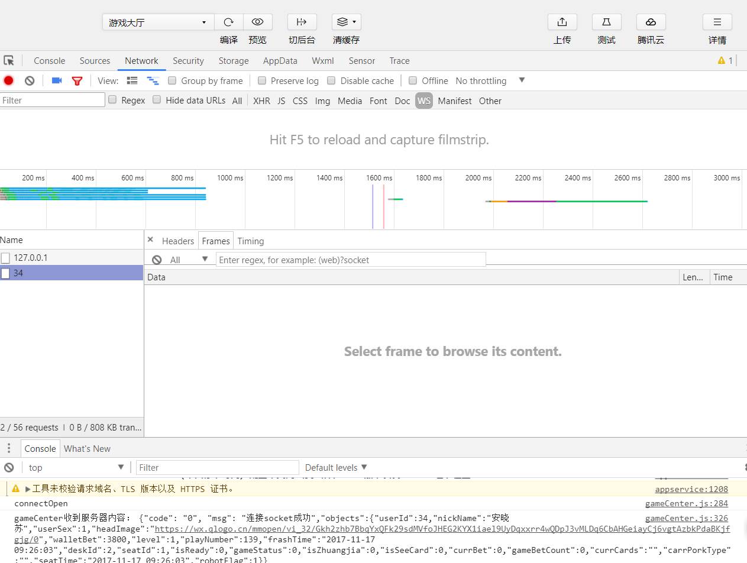Tick the Hide data URLs checkbox
Screen dimensions: 747x563
pyautogui.click(x=157, y=100)
